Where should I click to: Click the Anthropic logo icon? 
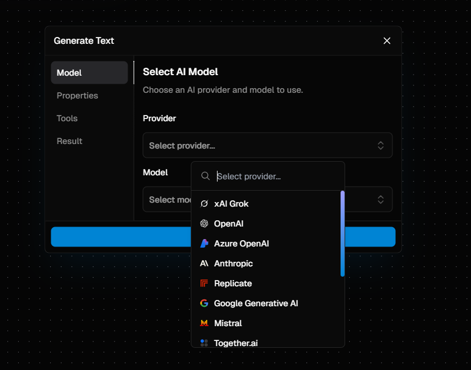204,264
